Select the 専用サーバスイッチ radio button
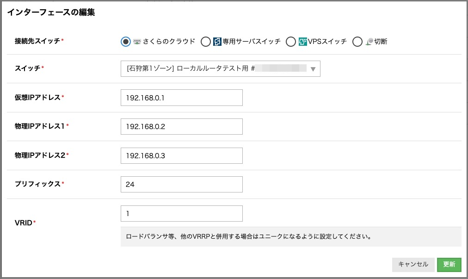This screenshot has height=279, width=468. pyautogui.click(x=205, y=42)
